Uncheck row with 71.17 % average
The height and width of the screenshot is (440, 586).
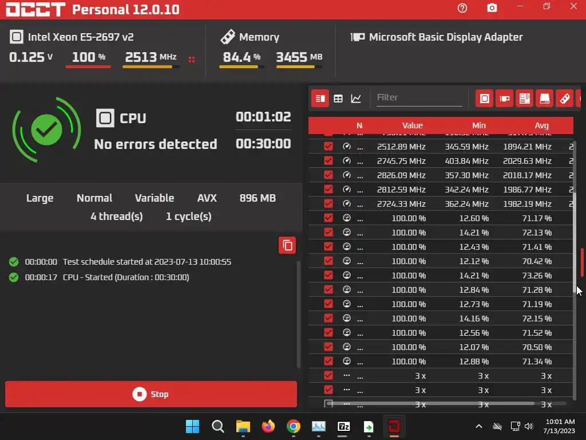tap(328, 218)
